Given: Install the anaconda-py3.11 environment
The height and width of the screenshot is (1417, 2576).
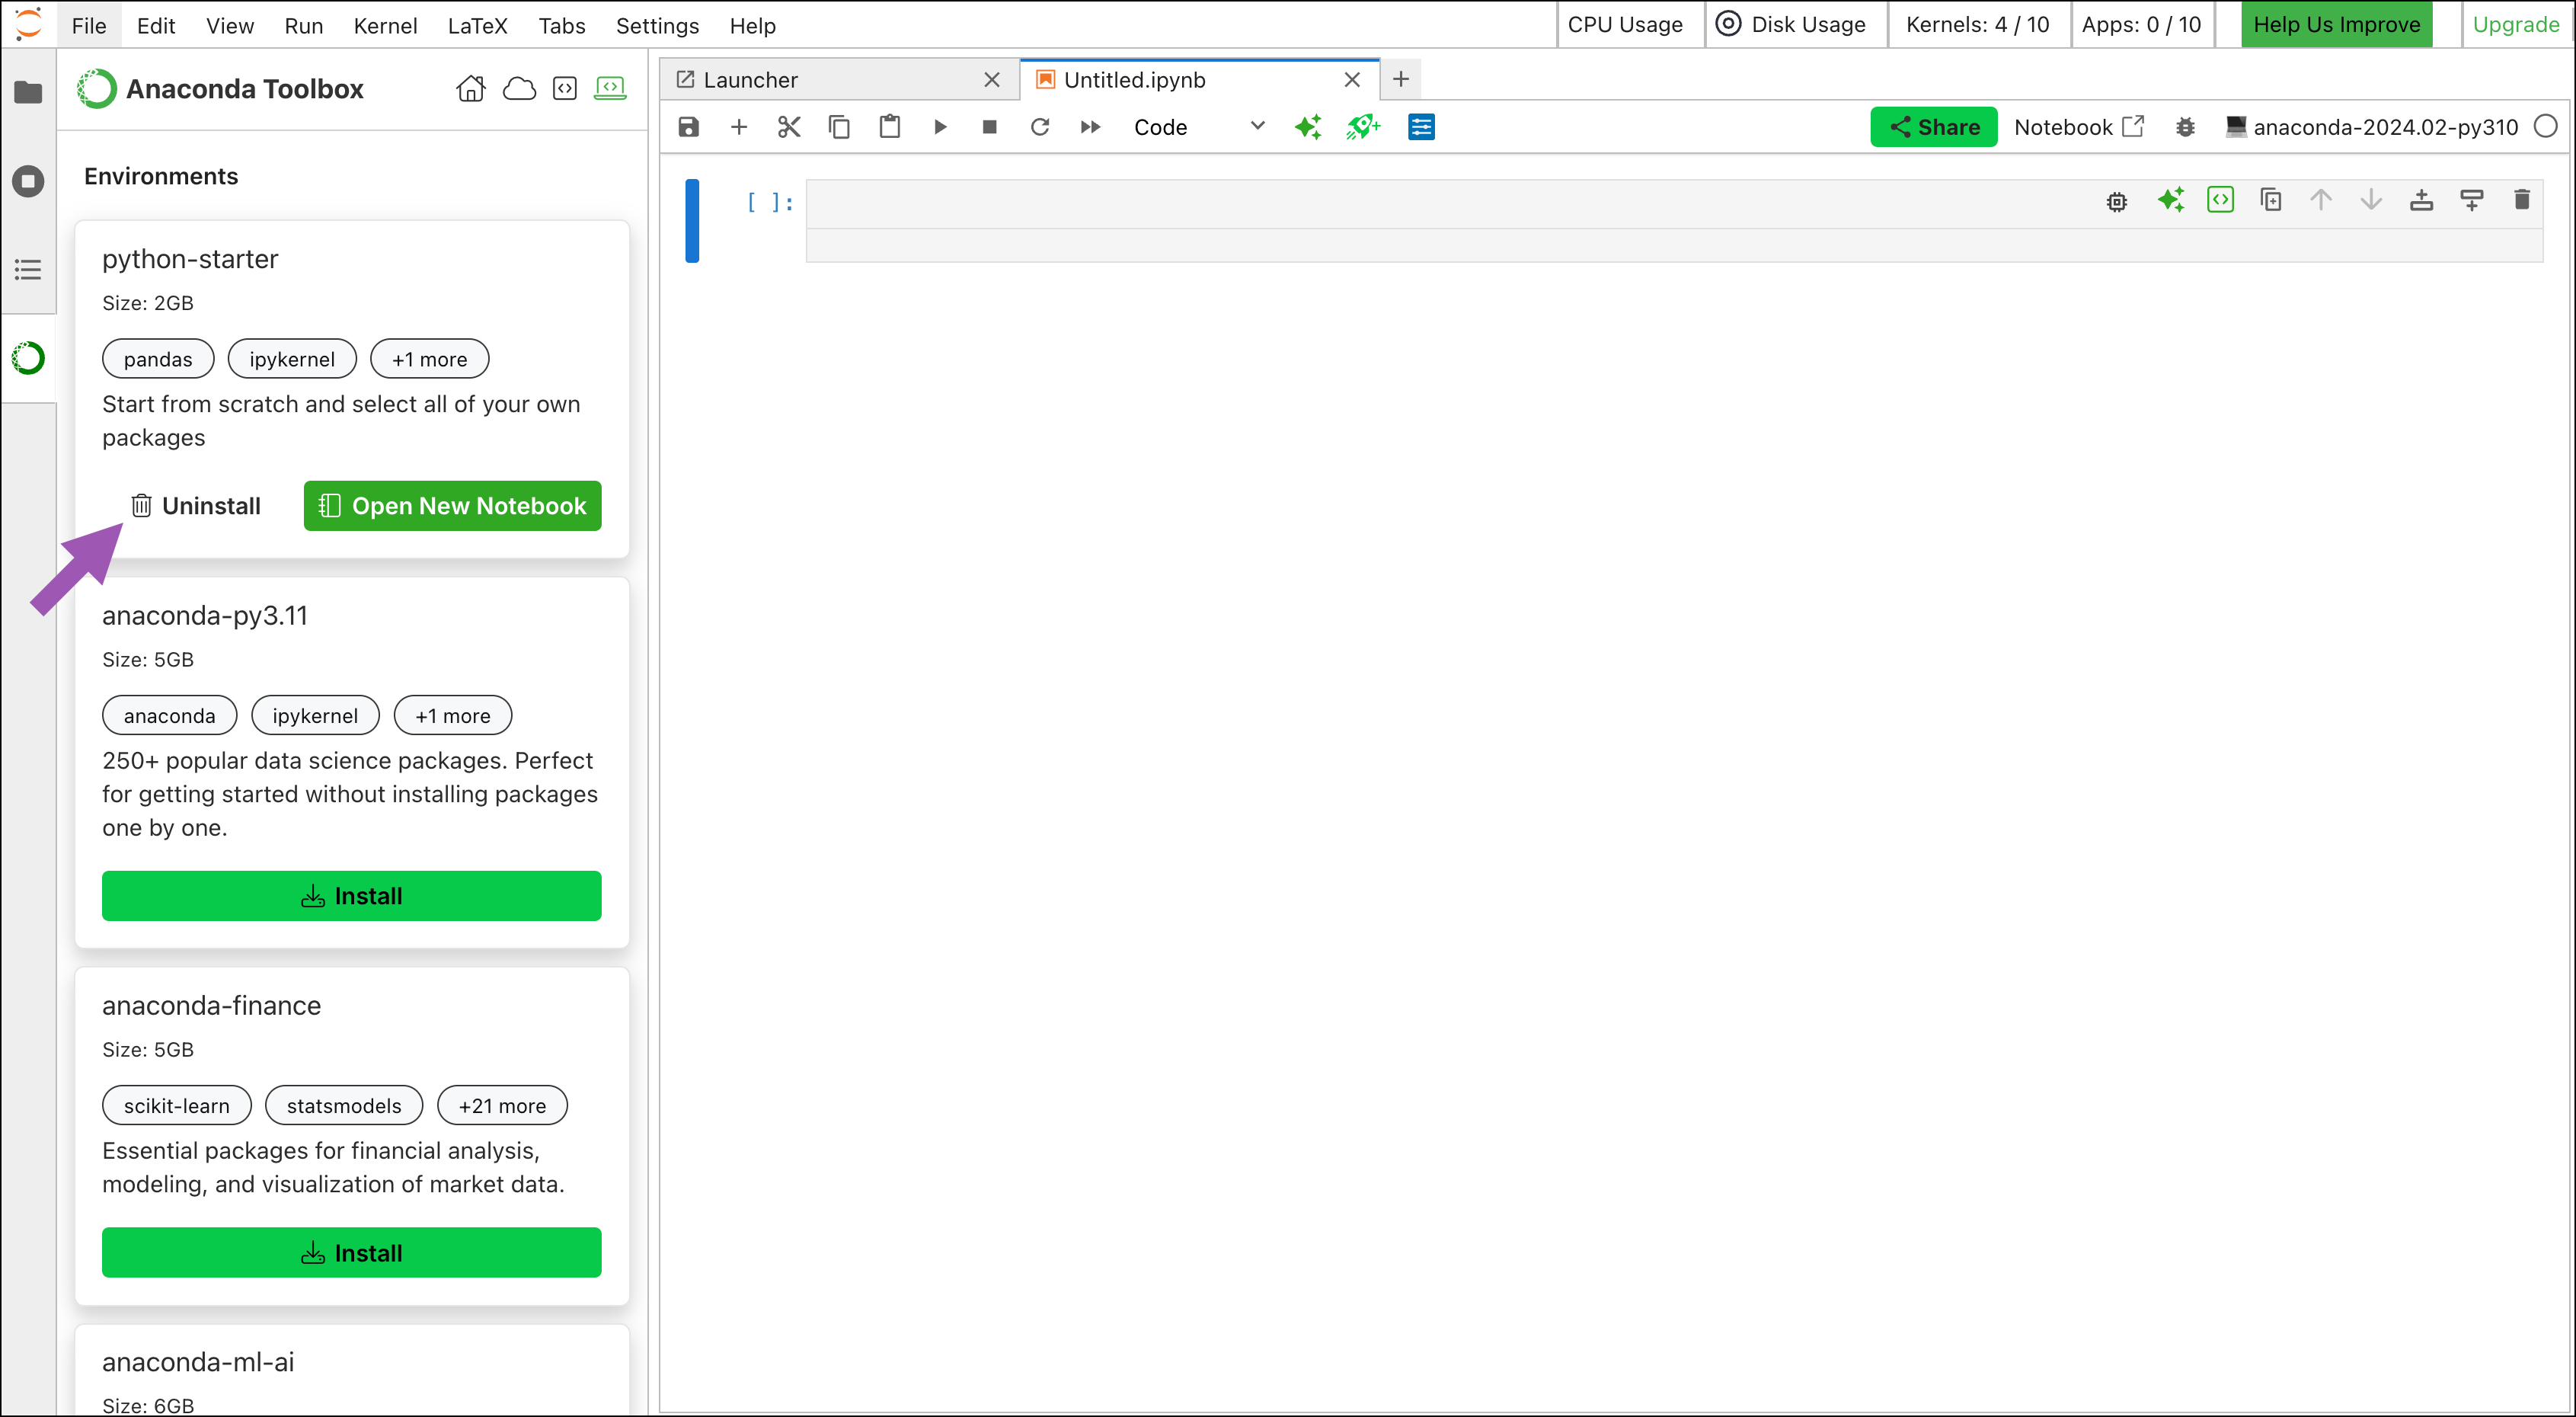Looking at the screenshot, I should point(352,896).
